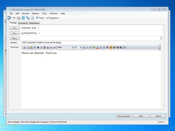Open the Tools menu

44,14
